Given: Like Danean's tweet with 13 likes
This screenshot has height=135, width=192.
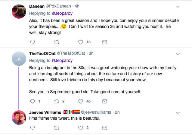Looking at the screenshot, I should pyautogui.click(x=81, y=42).
